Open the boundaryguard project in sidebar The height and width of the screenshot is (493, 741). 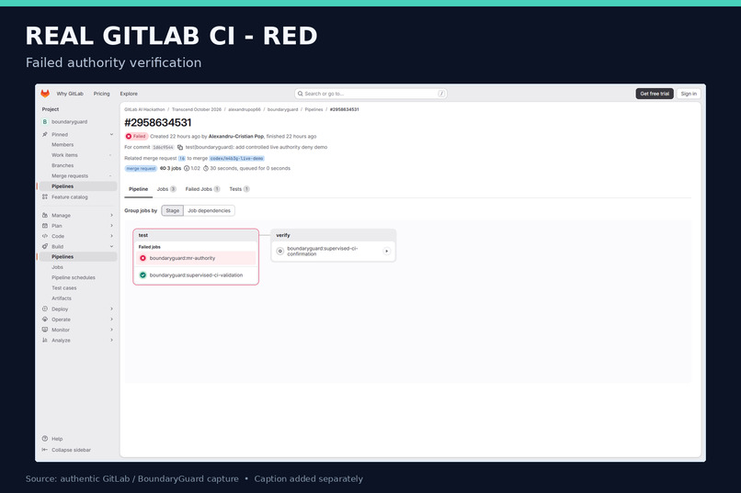(70, 122)
